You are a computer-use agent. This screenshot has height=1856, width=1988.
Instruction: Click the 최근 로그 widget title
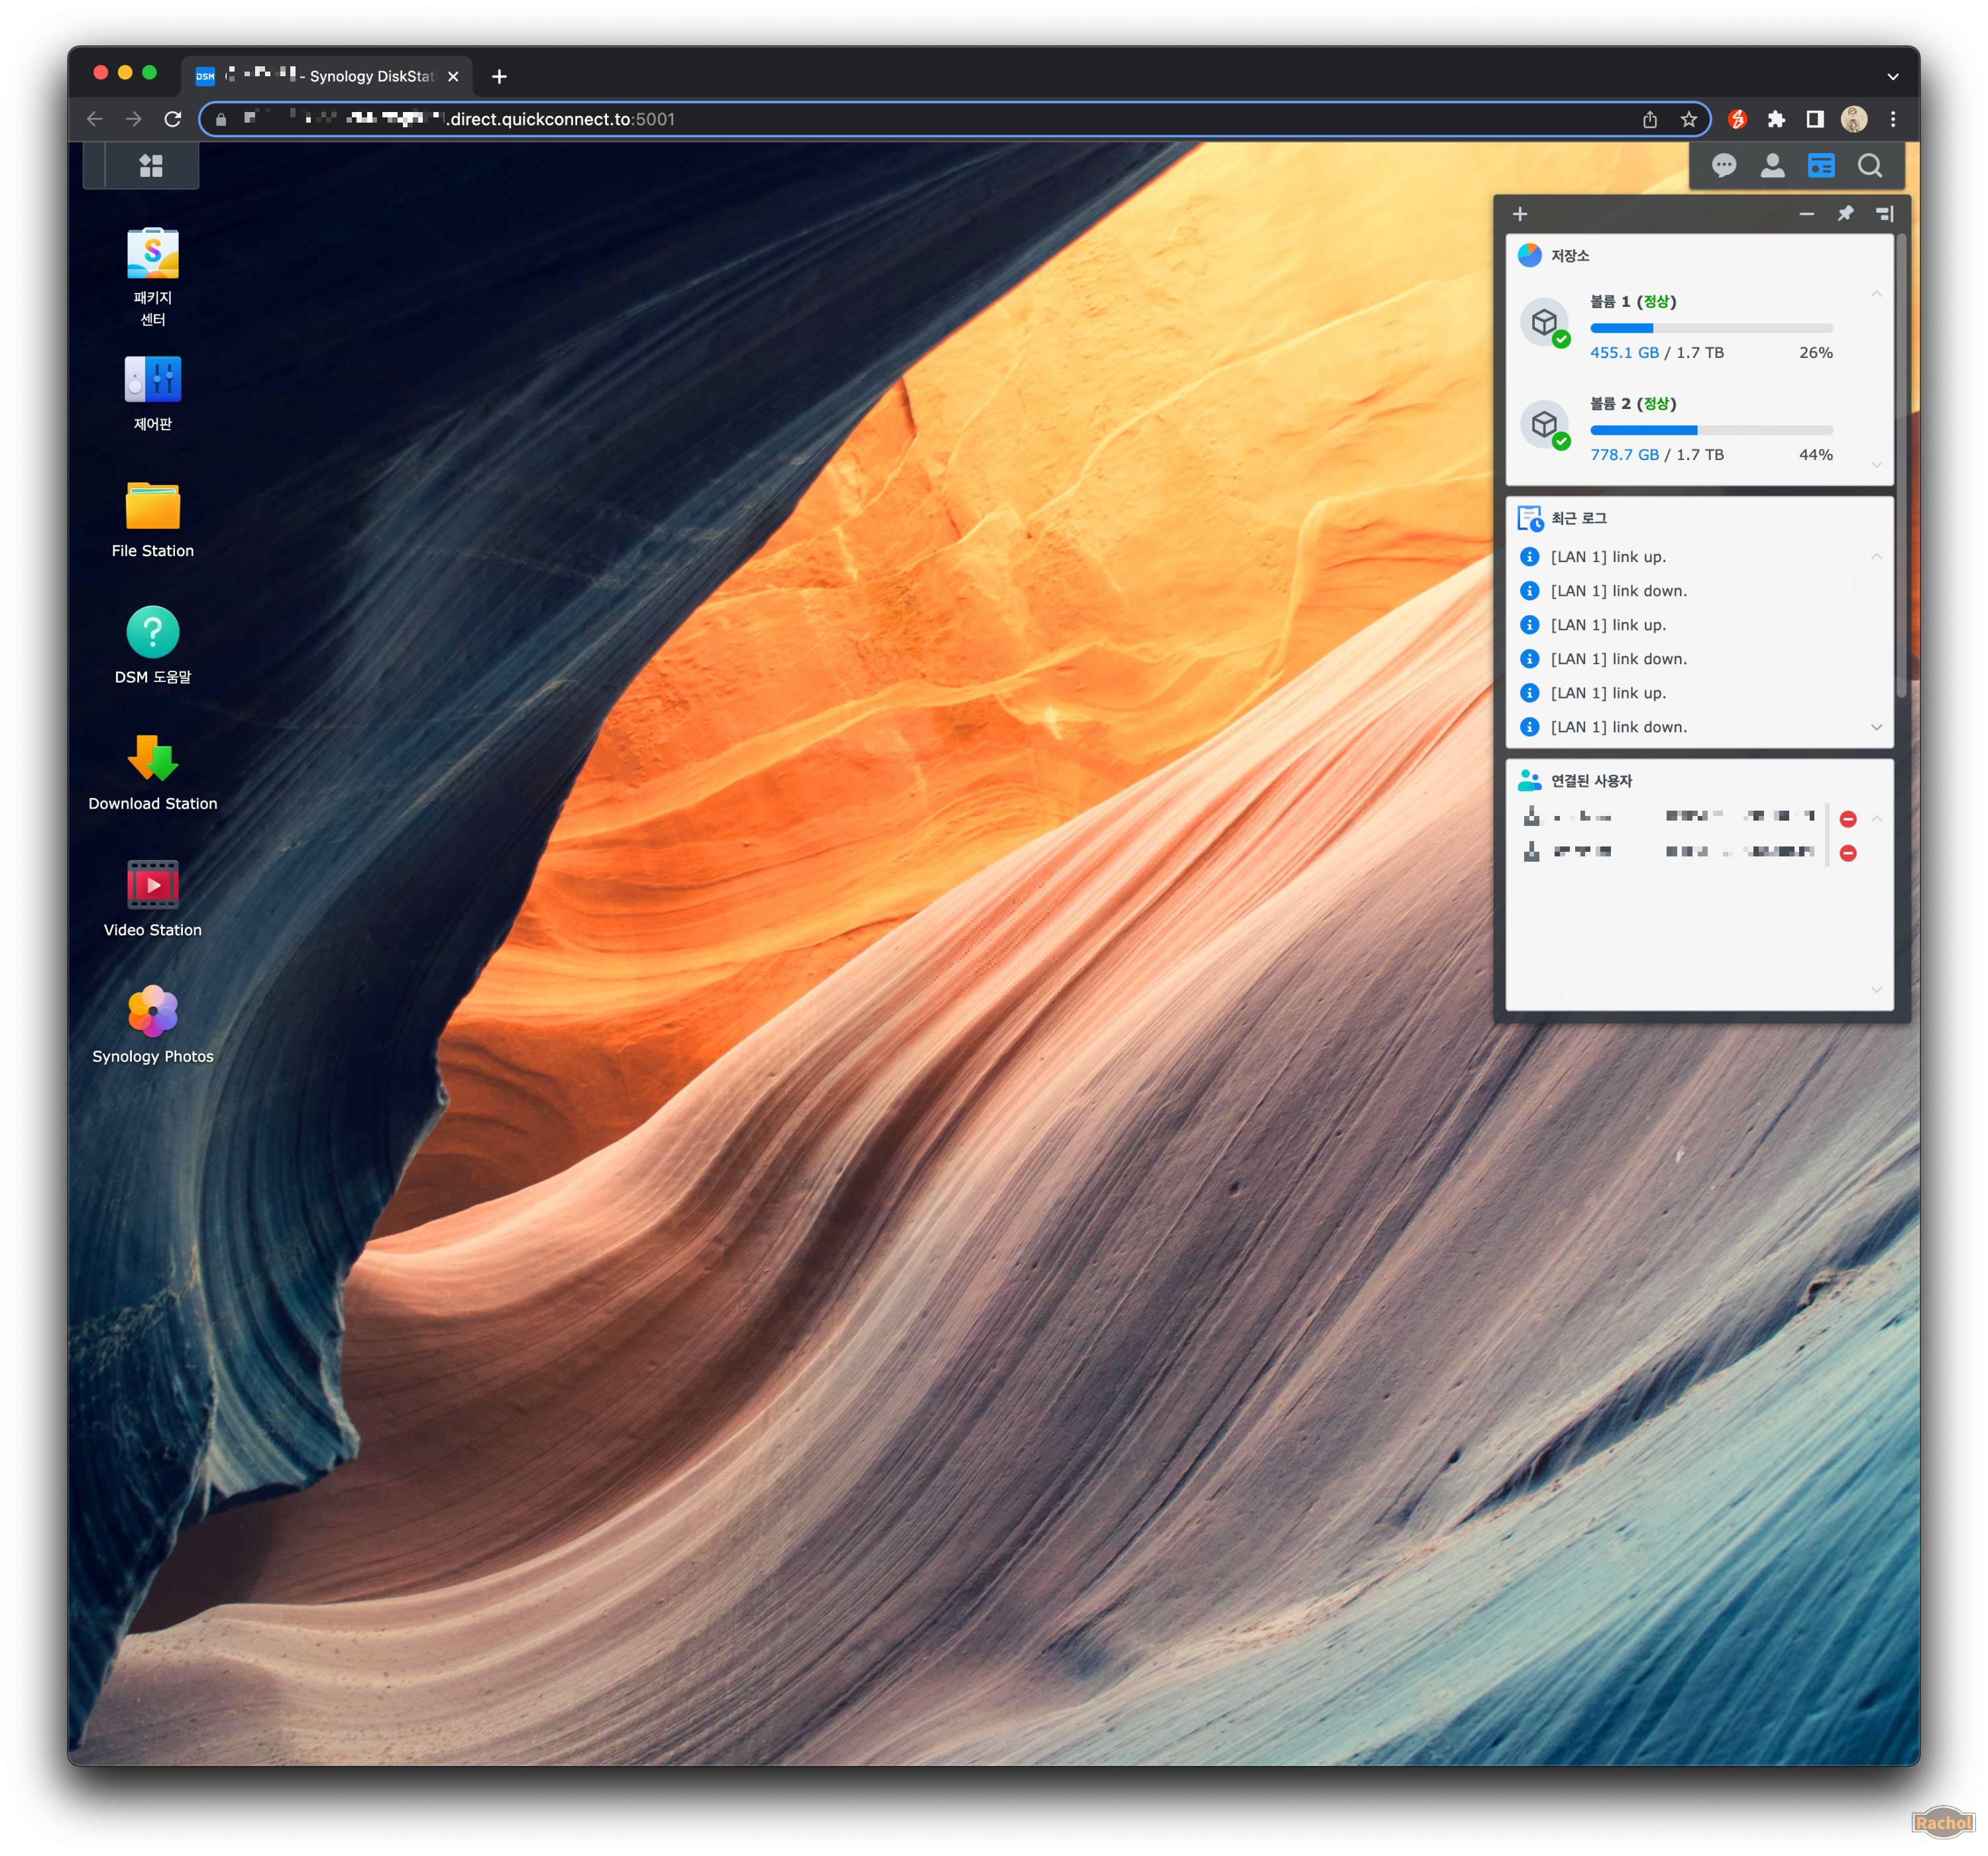(1578, 518)
